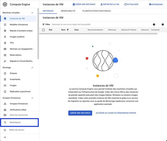Click the Vérifications d'état icon
The width and height of the screenshot is (167, 141).
5,110
